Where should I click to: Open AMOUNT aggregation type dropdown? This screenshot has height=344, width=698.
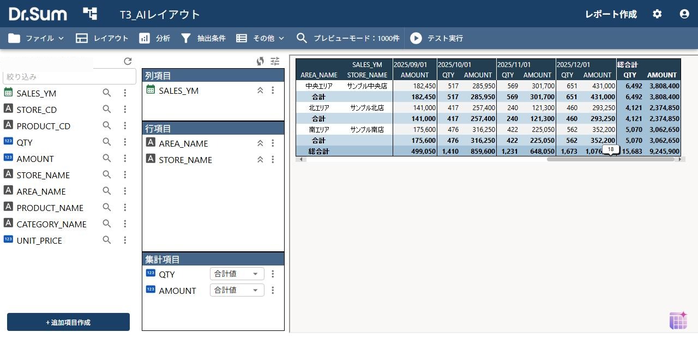(237, 291)
